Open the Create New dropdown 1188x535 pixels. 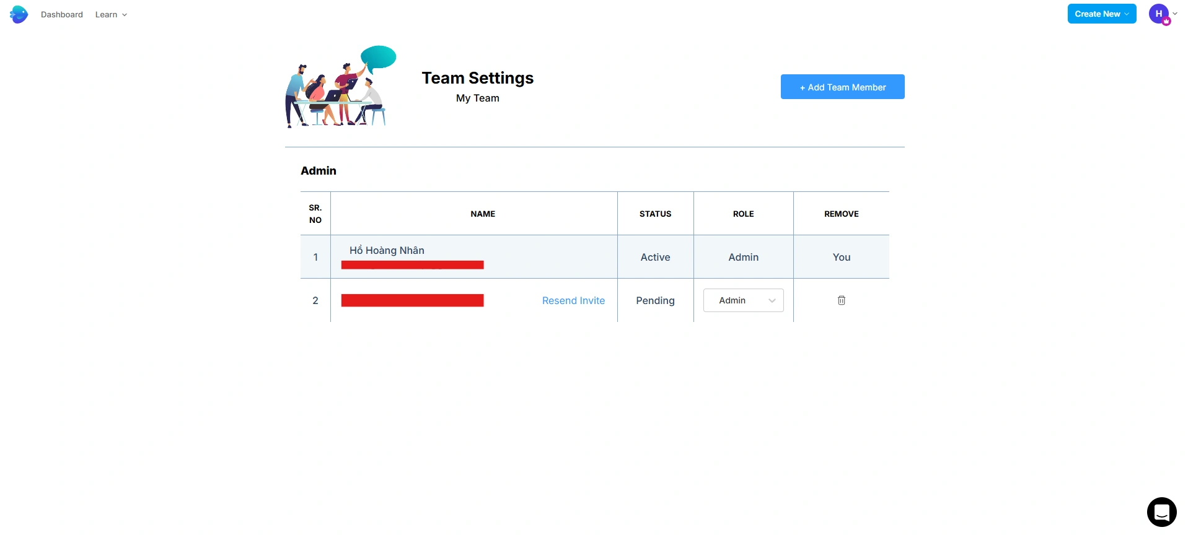click(x=1102, y=14)
